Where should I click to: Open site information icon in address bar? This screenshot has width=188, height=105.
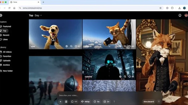pos(20,8)
